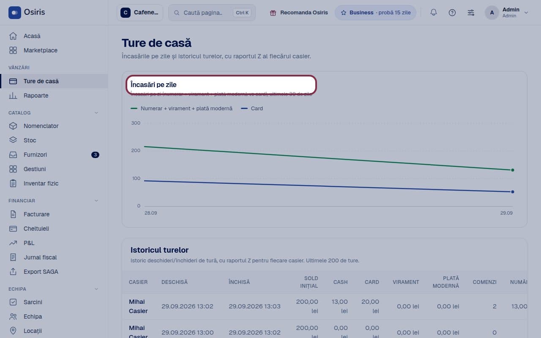
Task: Collapse the Financiar sidebar section
Action: 96,201
